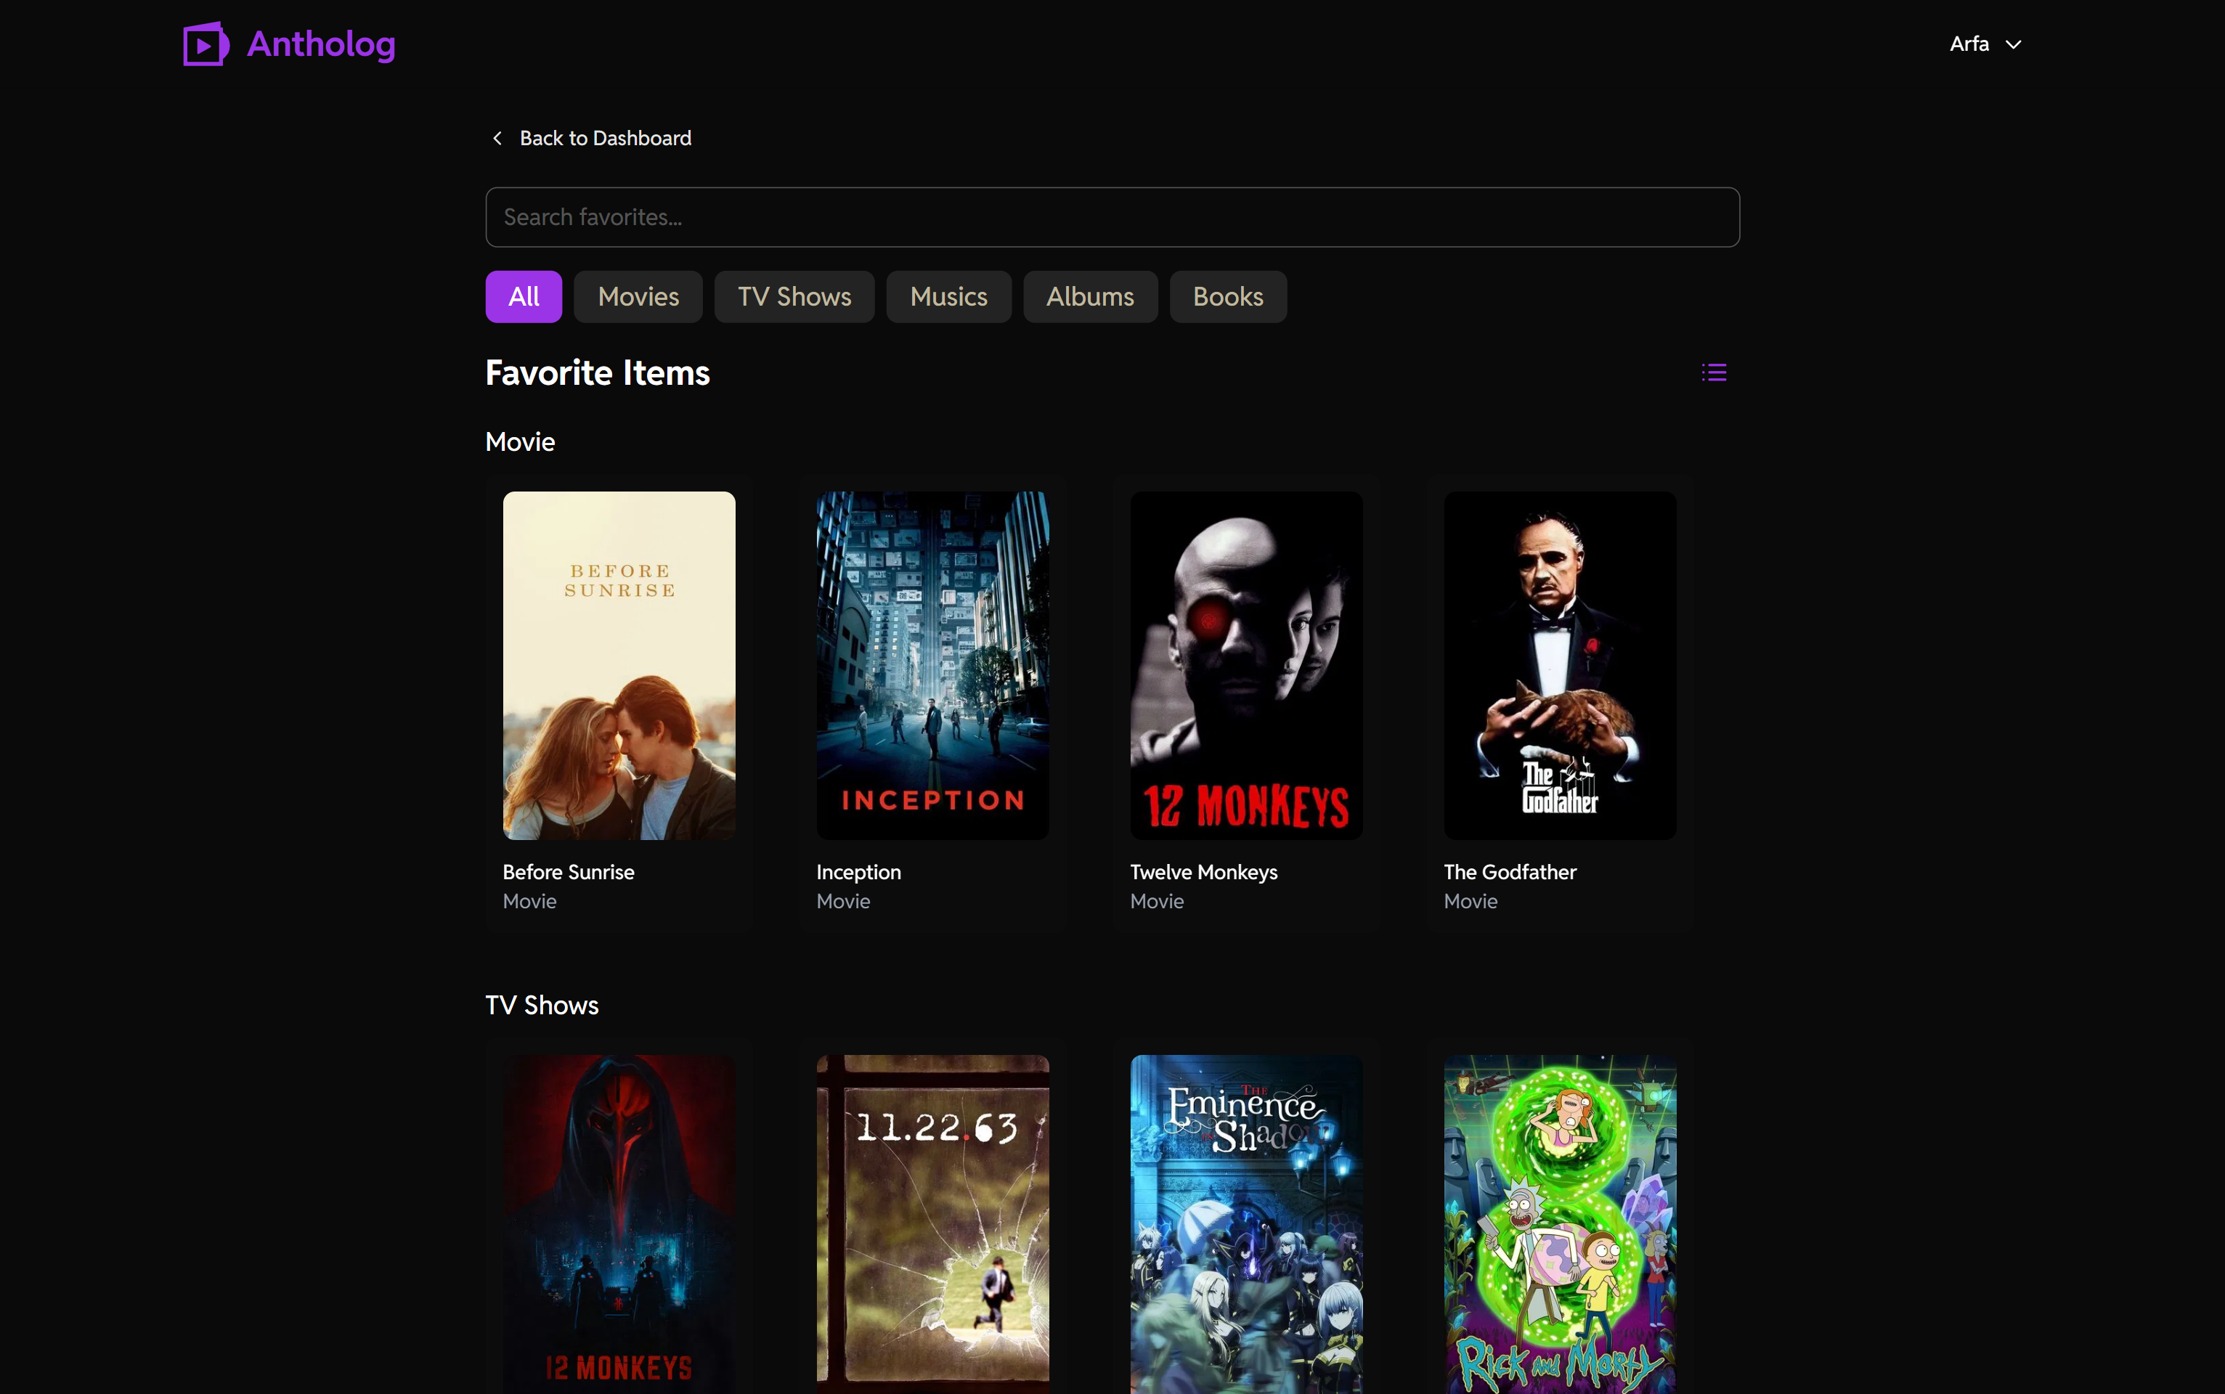Click the Antholog play logo icon
The image size is (2225, 1394).
pos(206,44)
